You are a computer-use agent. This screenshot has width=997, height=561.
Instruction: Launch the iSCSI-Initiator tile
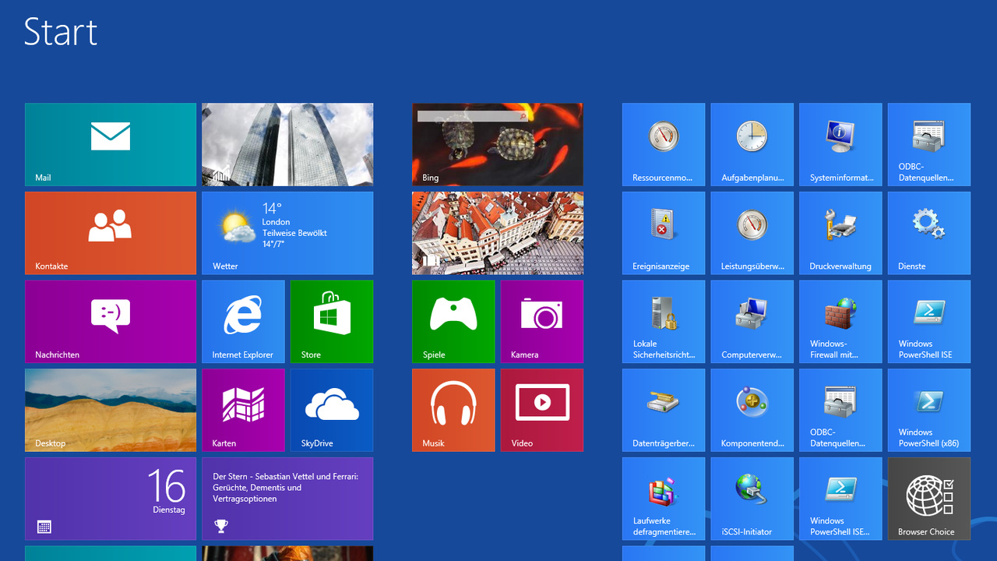(752, 499)
